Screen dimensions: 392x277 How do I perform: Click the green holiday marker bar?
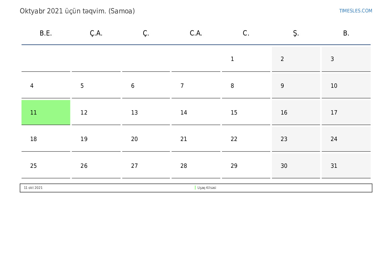195,188
